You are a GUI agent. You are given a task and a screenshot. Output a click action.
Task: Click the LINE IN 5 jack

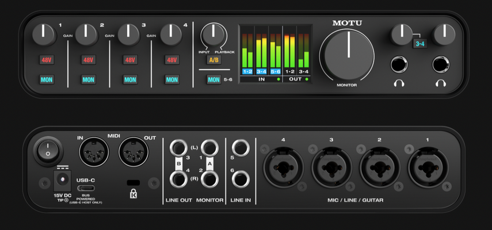(x=241, y=148)
